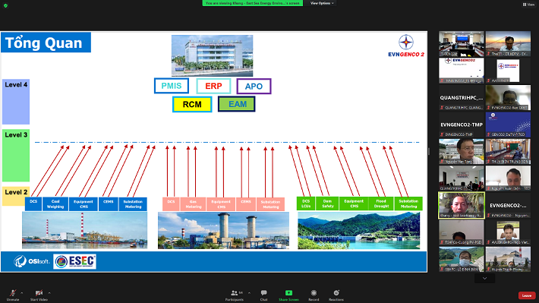Click the OSIsoft logo in slide footer

coord(32,261)
